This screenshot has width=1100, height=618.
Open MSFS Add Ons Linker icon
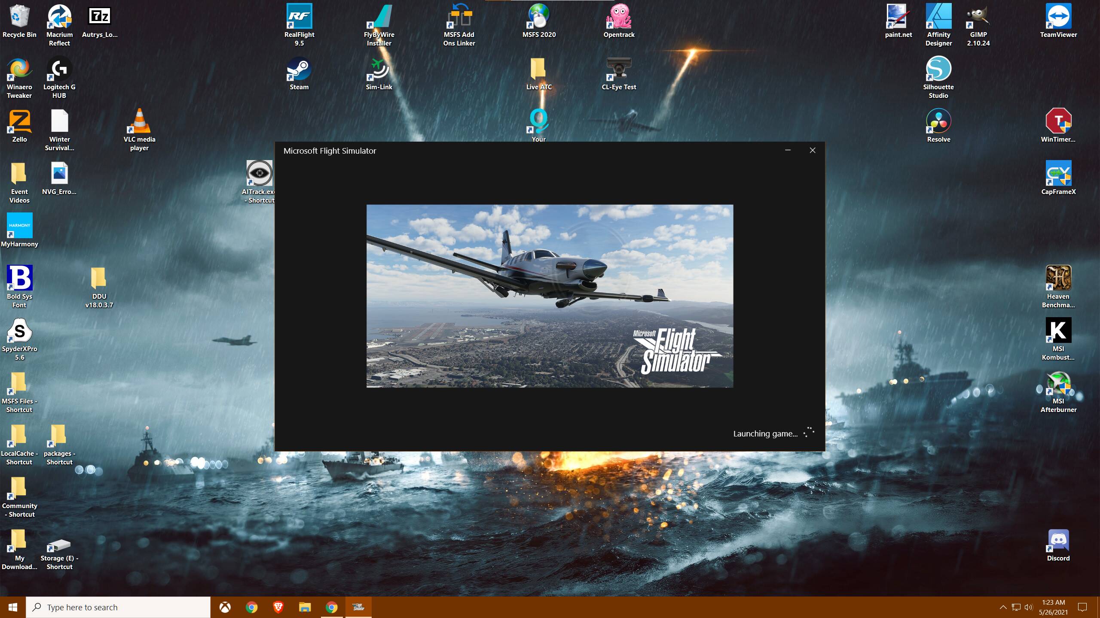coord(459,25)
